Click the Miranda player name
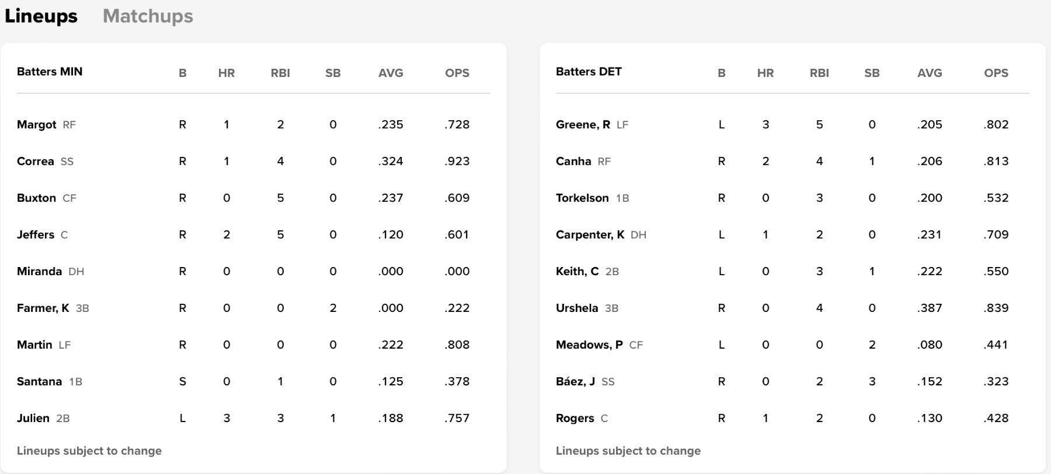Screen dimensions: 1051x474 click(x=39, y=272)
